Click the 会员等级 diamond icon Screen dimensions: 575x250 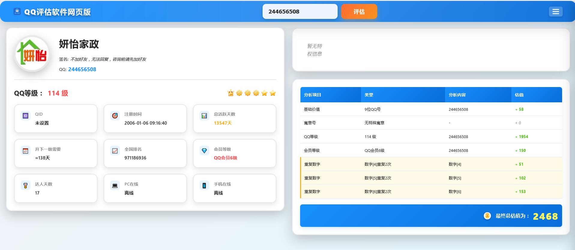tap(204, 151)
